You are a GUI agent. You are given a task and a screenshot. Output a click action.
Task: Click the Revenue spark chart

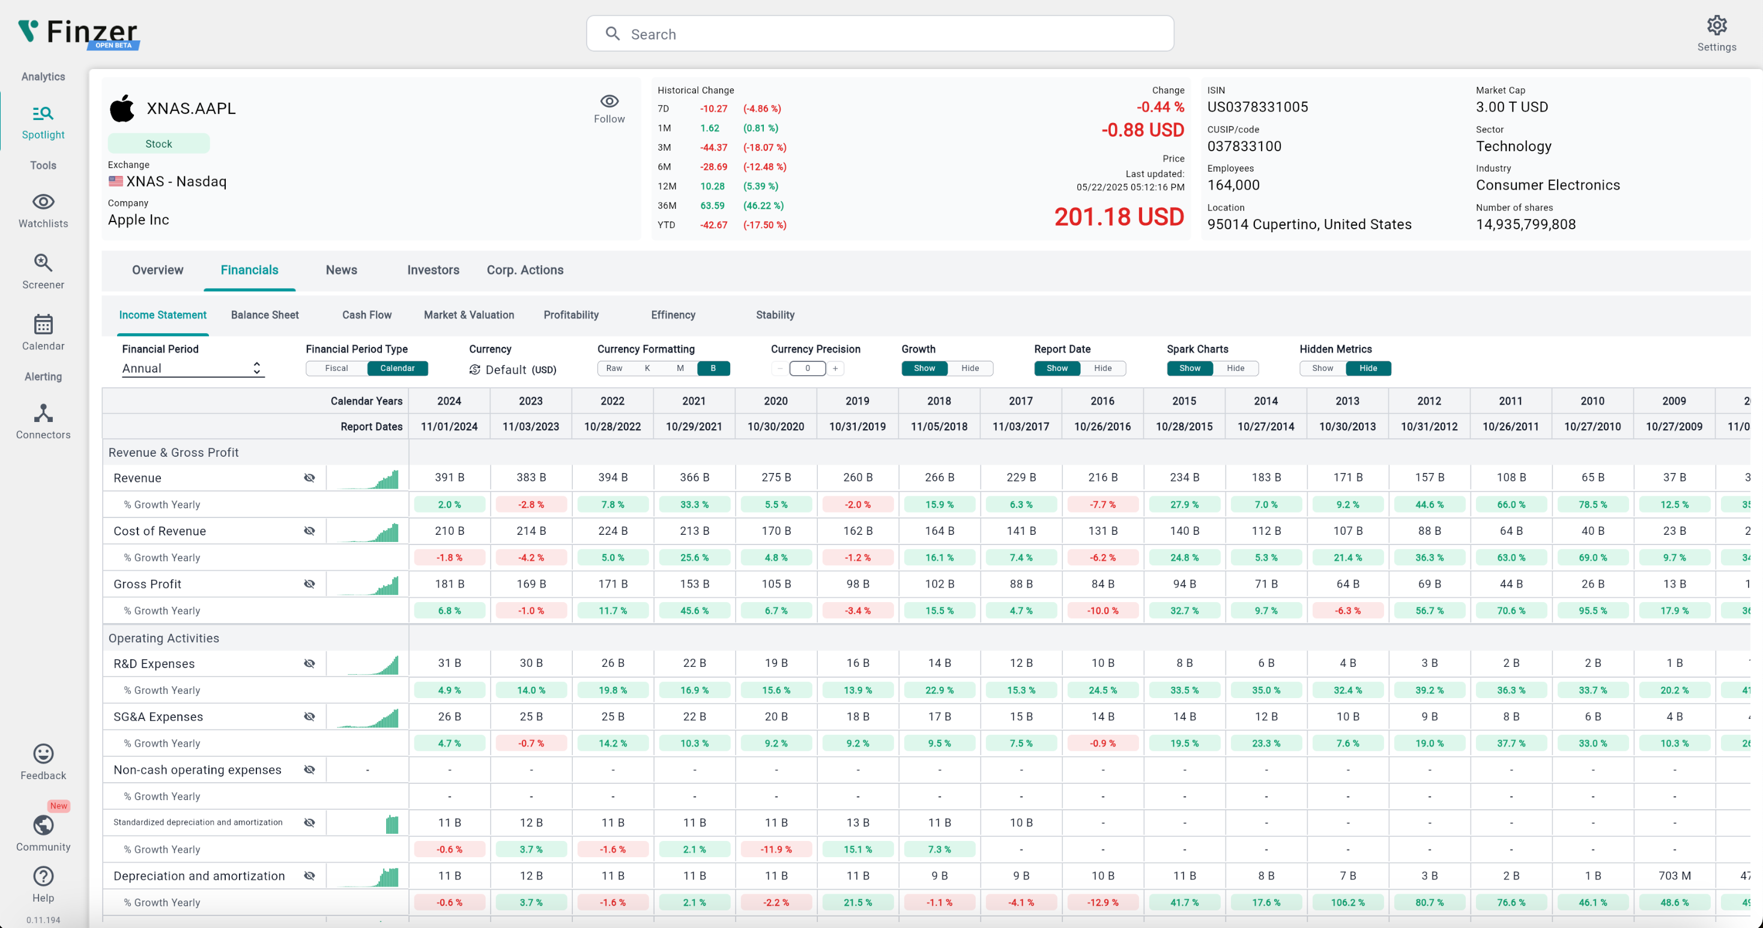pos(367,478)
